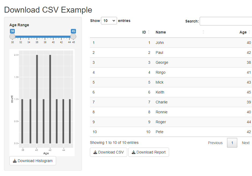Select page 1 in pagination

click(x=232, y=143)
